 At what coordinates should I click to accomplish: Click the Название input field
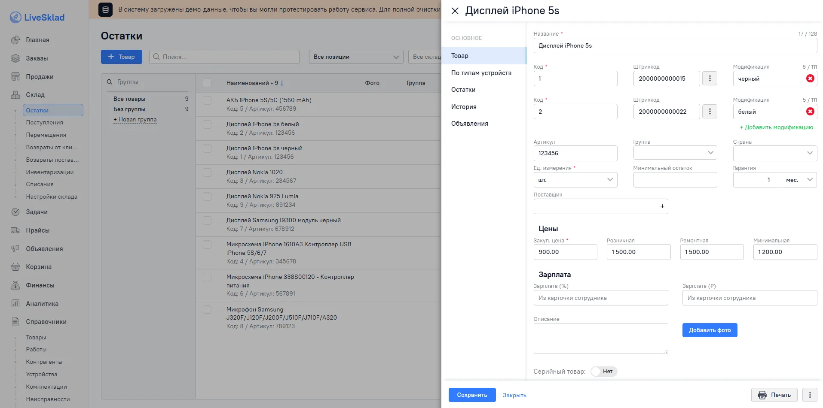click(675, 45)
